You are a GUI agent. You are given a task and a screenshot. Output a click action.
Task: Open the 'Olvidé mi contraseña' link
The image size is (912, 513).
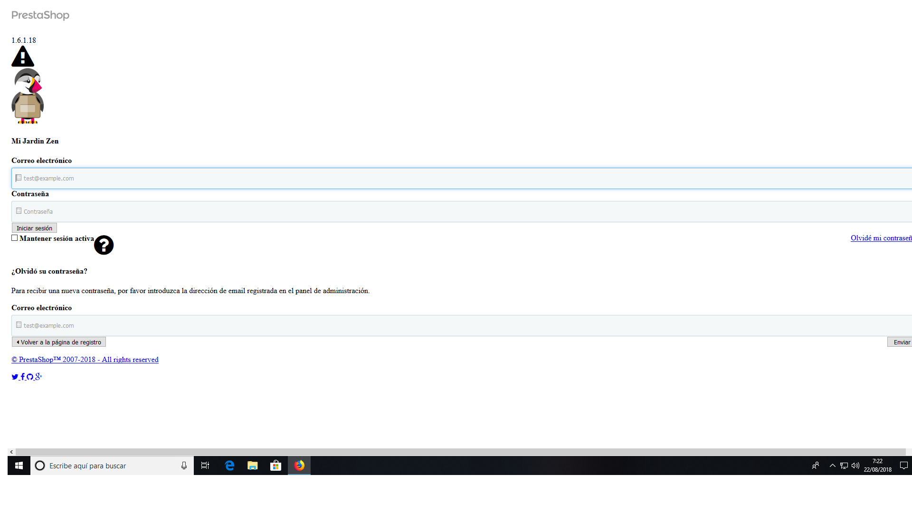pyautogui.click(x=881, y=238)
